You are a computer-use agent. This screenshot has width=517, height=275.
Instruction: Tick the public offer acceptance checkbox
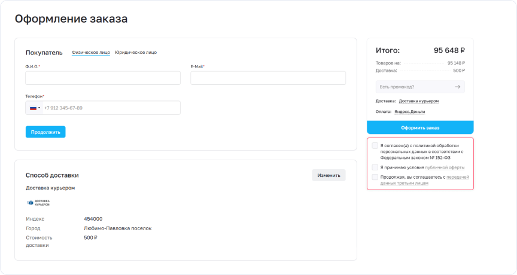coord(375,167)
